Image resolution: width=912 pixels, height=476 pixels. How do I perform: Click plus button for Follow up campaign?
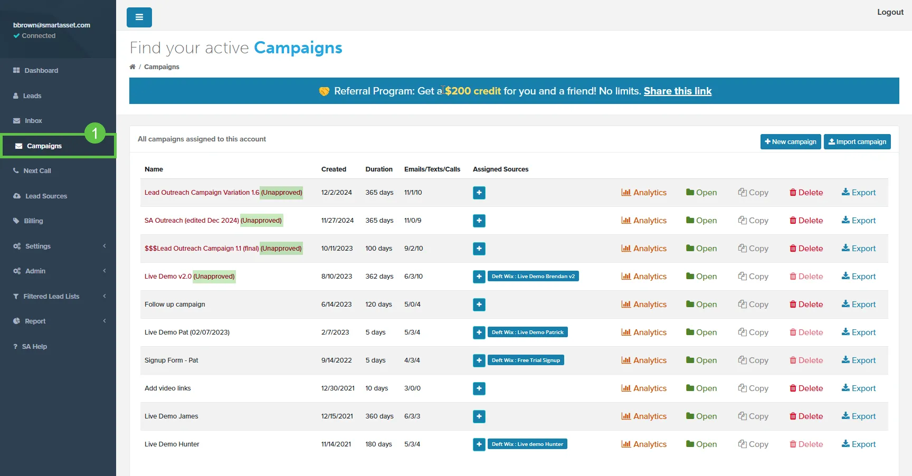pyautogui.click(x=479, y=304)
